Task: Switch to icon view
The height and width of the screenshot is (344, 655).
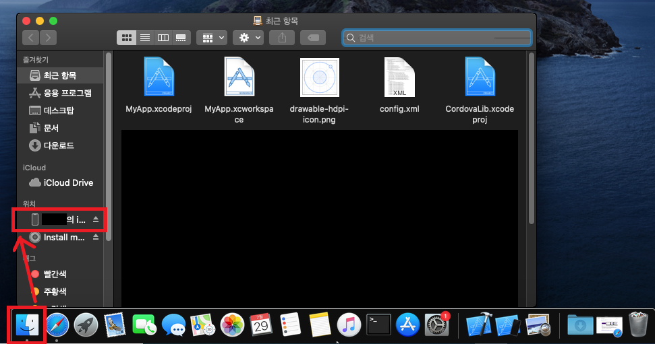Action: tap(127, 38)
